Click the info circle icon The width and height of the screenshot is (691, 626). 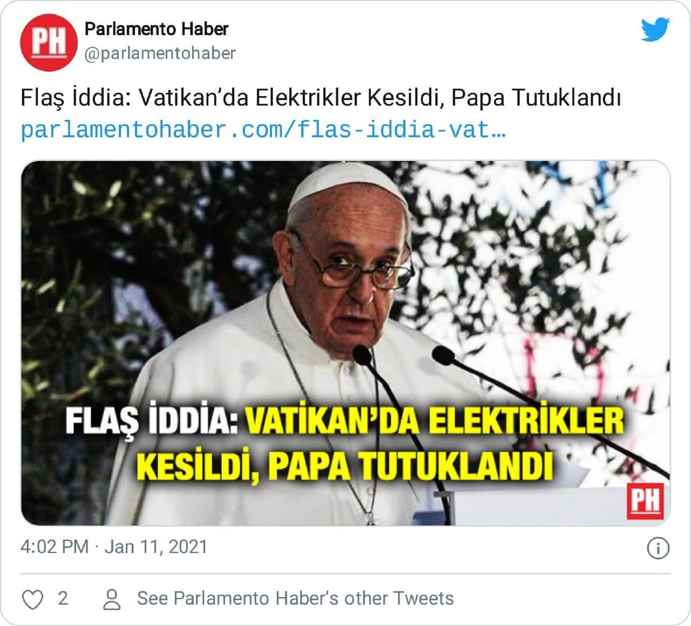658,548
